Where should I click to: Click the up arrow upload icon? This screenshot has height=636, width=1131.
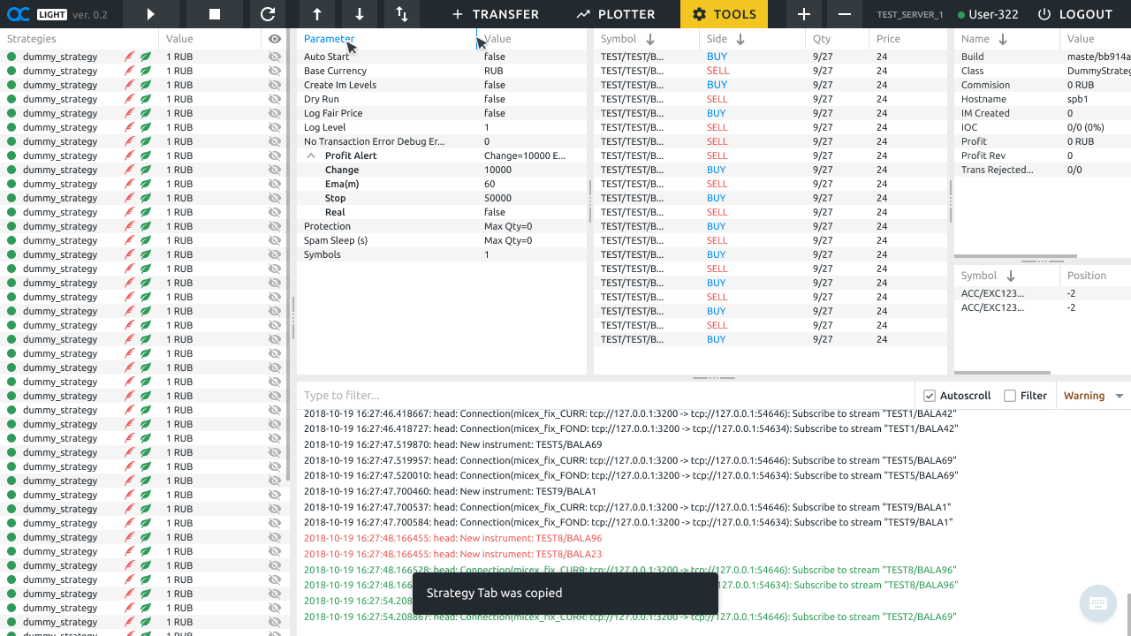(317, 14)
